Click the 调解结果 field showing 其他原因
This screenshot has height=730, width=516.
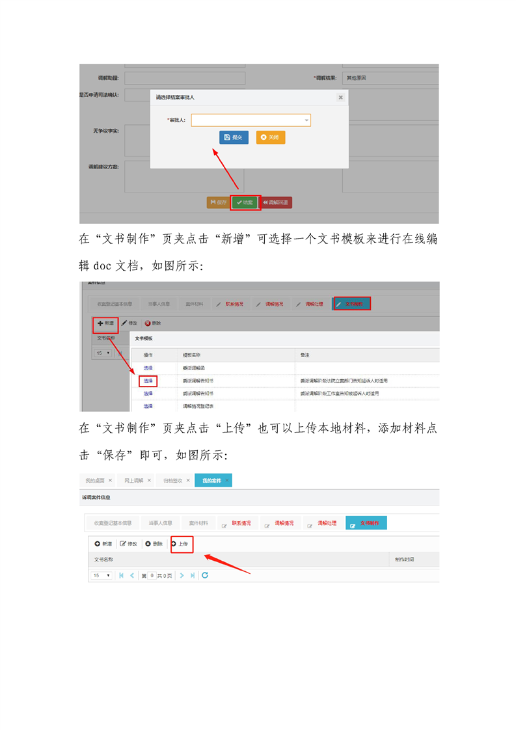pos(390,77)
